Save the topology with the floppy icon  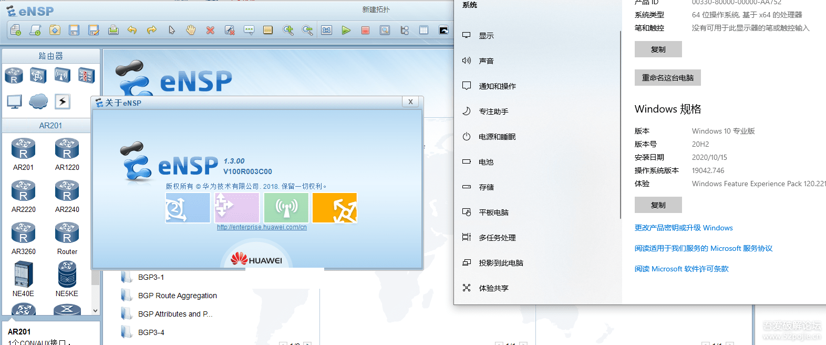coord(74,30)
